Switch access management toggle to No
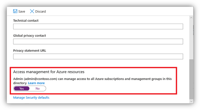The width and height of the screenshot is (200, 110). point(38,88)
